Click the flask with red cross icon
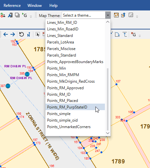Viewport: 150px width, 168px height. click(x=3, y=15)
